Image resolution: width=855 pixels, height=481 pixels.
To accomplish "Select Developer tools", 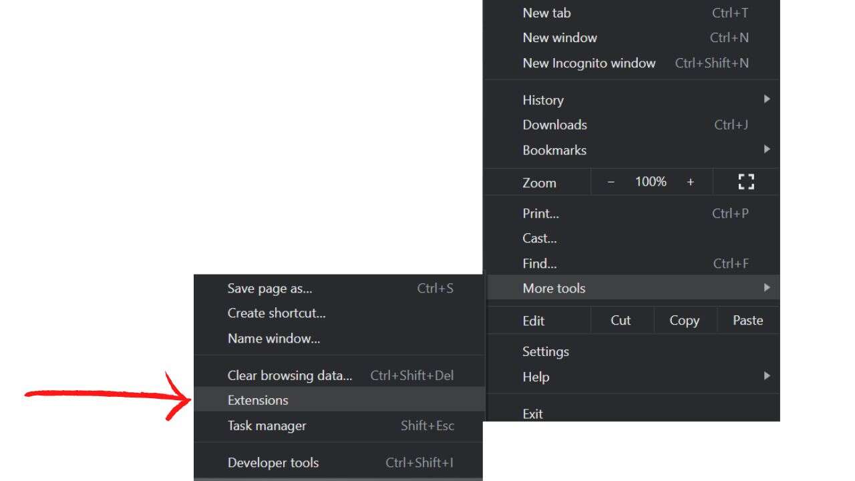I will pyautogui.click(x=273, y=462).
